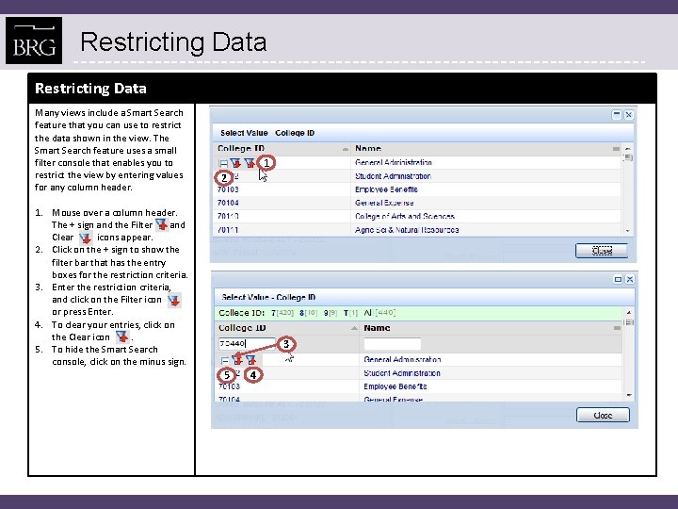Screen dimensions: 678x509
Task: Click first funnel icon next to plus sign, upper dialog
Action: (x=235, y=163)
